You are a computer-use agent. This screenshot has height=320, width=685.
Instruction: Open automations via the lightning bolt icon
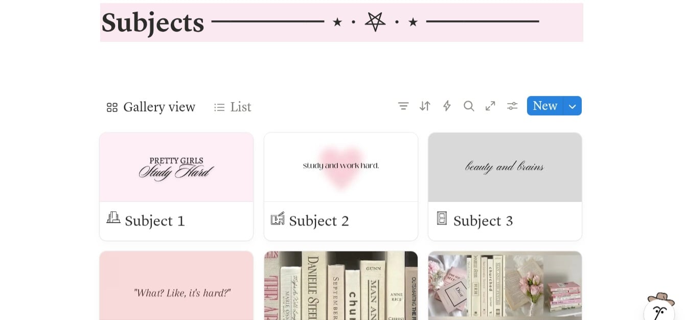click(447, 106)
